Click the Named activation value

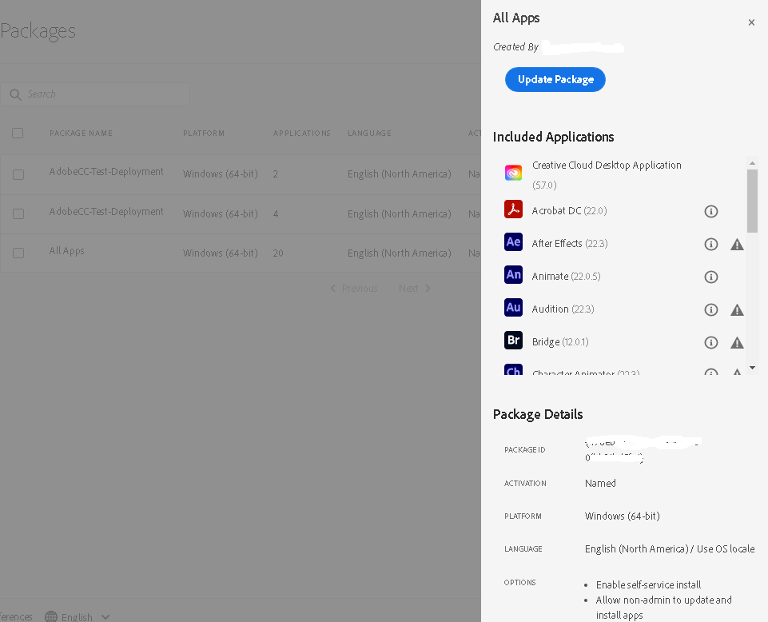(x=600, y=483)
